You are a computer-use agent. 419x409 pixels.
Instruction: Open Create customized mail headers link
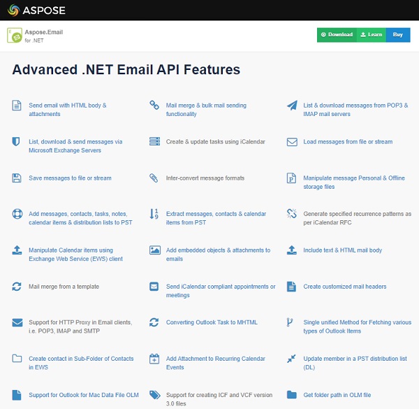click(345, 287)
